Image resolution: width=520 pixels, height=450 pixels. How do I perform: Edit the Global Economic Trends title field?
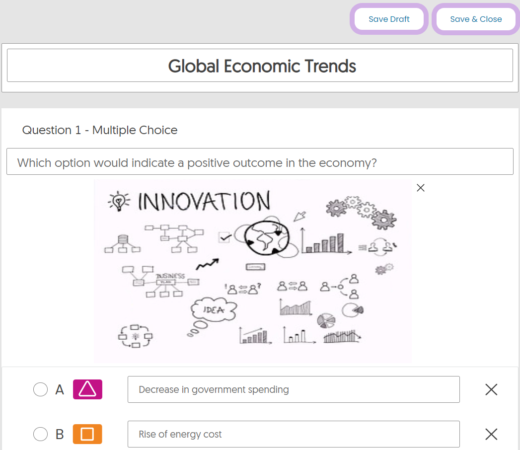pyautogui.click(x=260, y=66)
